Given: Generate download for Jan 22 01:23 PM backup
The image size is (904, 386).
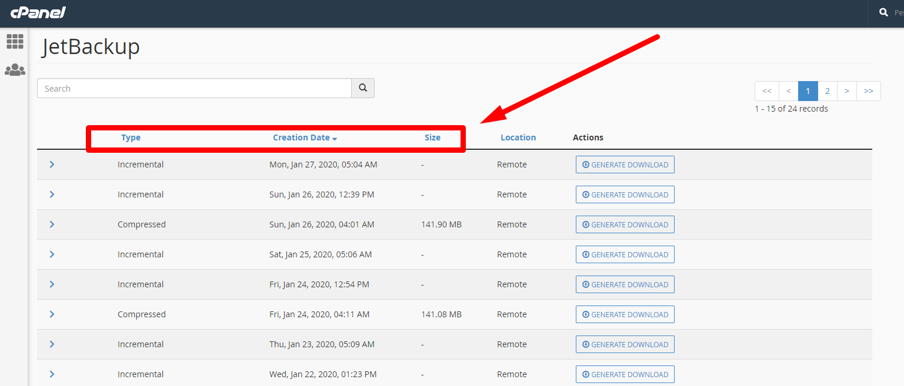Looking at the screenshot, I should pos(625,374).
